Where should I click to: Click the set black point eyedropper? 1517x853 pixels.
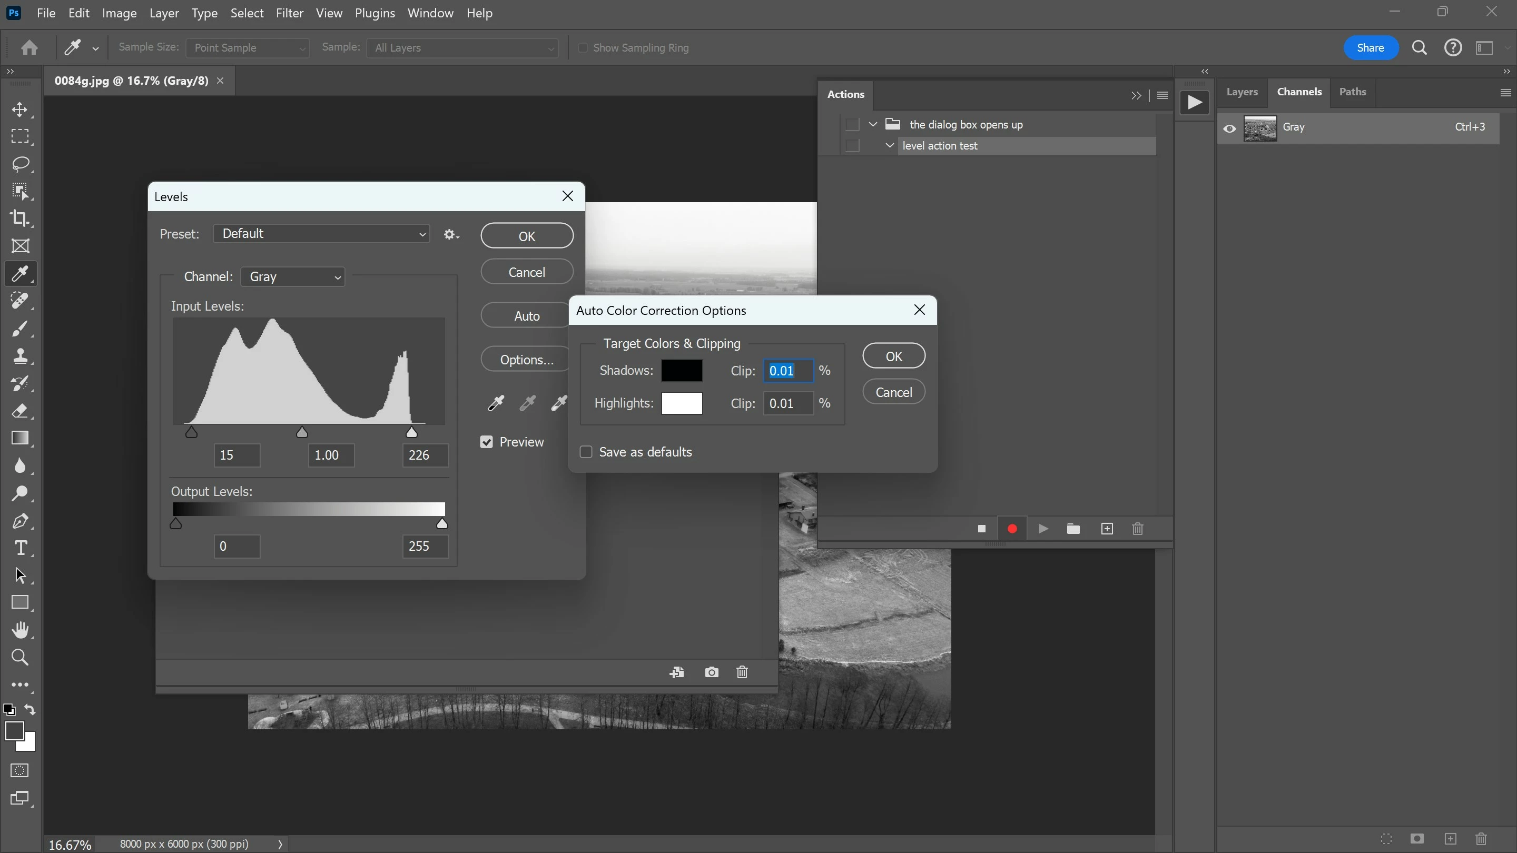click(496, 403)
